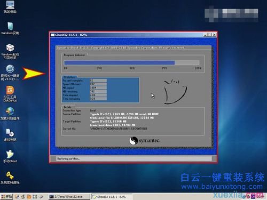Image resolution: width=267 pixels, height=200 pixels.
Task: Click the Percent complete value field
Action: 98,81
